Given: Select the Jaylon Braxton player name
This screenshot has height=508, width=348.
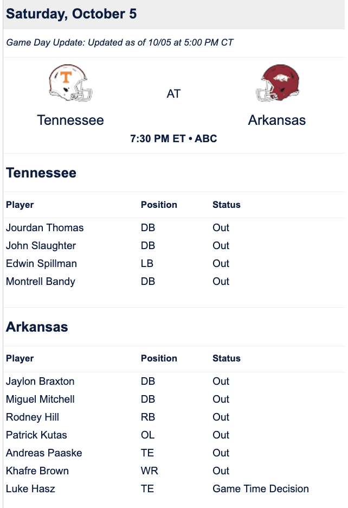Looking at the screenshot, I should pos(40,382).
